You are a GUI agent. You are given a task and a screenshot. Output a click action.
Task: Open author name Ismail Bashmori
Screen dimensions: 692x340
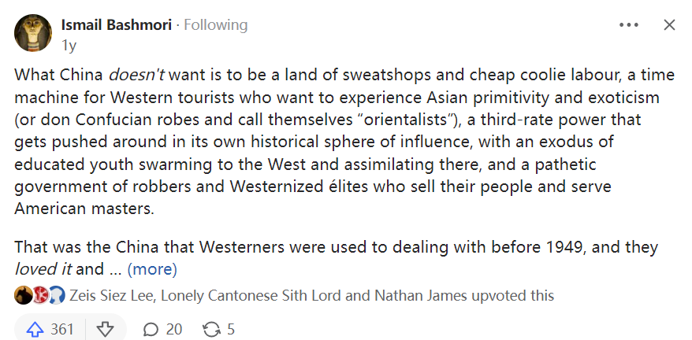(117, 25)
